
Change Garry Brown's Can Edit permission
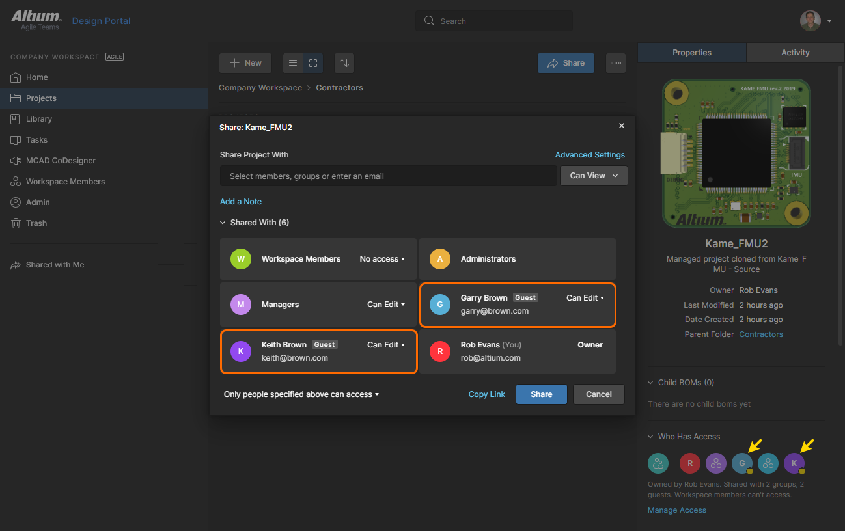point(585,298)
